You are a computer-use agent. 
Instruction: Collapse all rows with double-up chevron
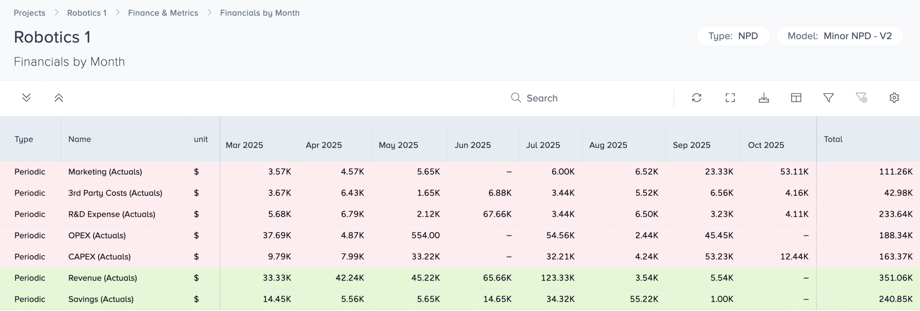59,98
